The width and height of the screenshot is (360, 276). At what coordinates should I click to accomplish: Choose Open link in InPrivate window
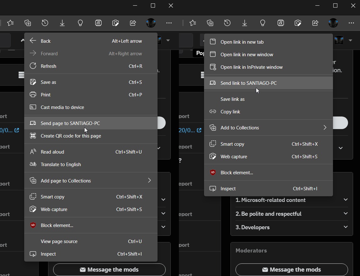[251, 67]
